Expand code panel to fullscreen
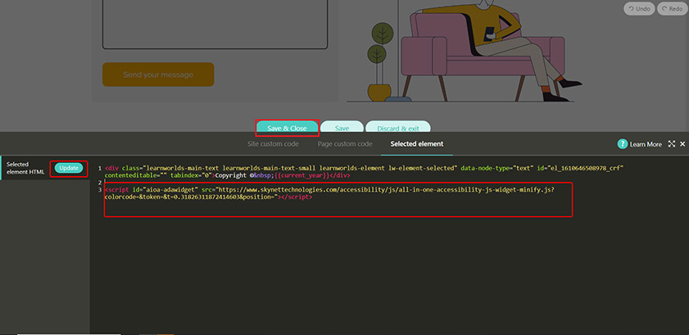The width and height of the screenshot is (689, 335). [x=672, y=144]
